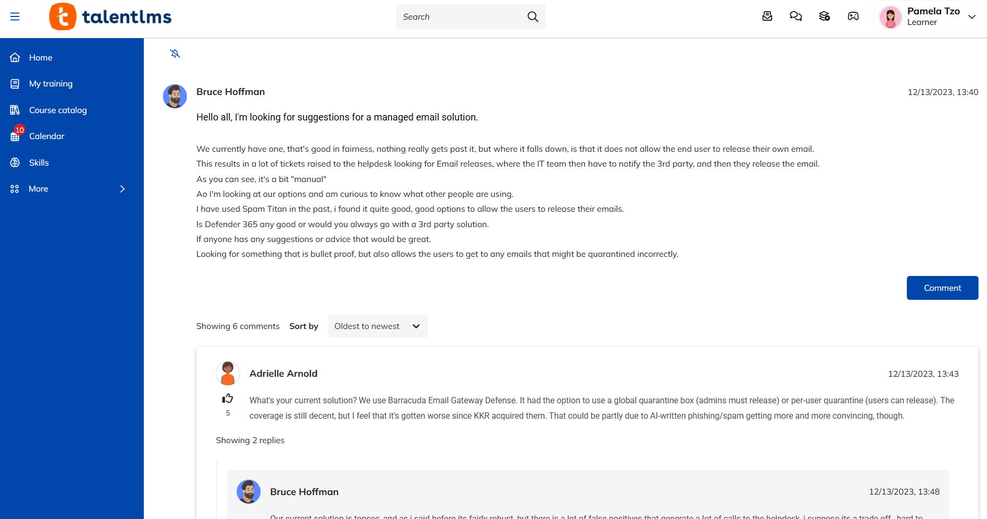Like Adrielle Arnold's comment
This screenshot has width=987, height=519.
click(x=228, y=399)
